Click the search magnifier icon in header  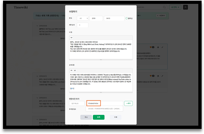click(164, 7)
